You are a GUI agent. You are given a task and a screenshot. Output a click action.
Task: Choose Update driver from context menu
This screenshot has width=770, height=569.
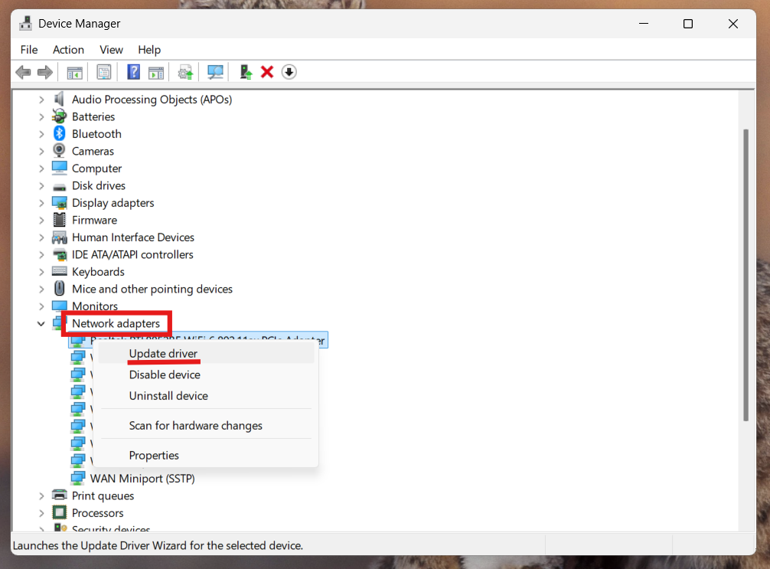coord(164,354)
